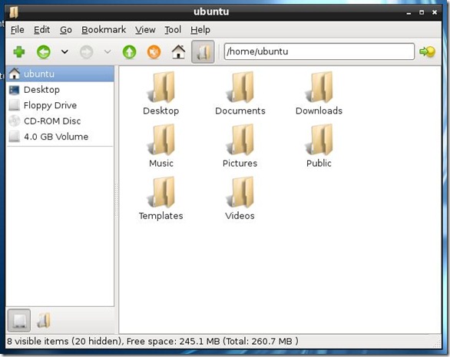Click the window resize grip in the status bar corner
Screen dimensions: 450x357
coord(438,343)
